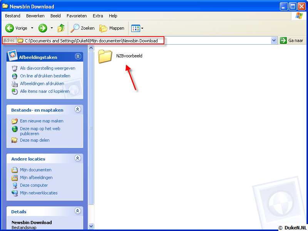This screenshot has height=231, width=308.
Task: Click the Mijn netwerklocaties network icon
Action: point(15,193)
